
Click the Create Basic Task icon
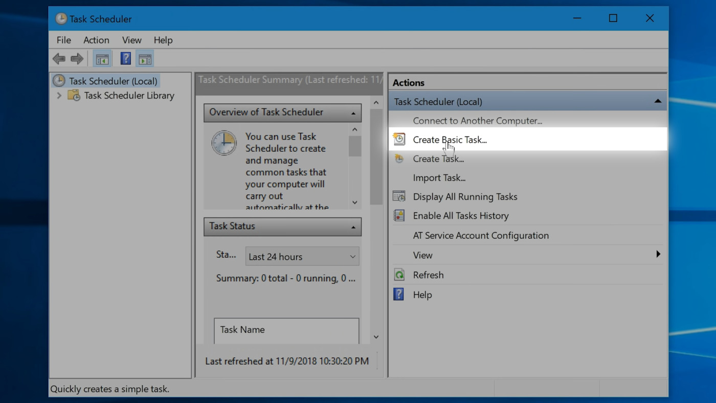(399, 139)
